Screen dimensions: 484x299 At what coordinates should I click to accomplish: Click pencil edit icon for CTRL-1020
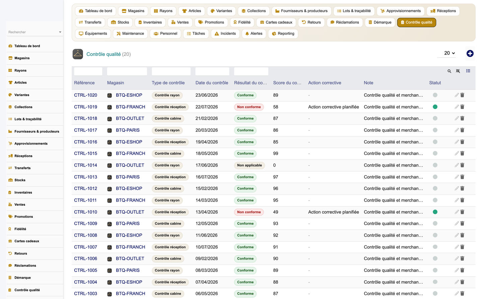tap(457, 95)
